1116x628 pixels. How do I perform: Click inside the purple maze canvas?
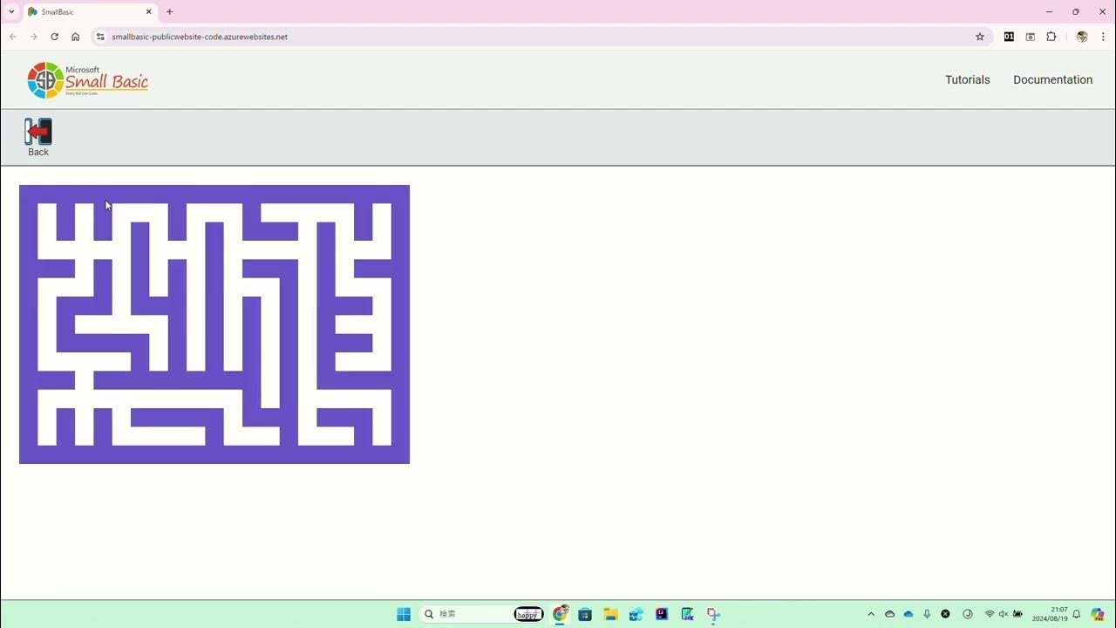(214, 324)
